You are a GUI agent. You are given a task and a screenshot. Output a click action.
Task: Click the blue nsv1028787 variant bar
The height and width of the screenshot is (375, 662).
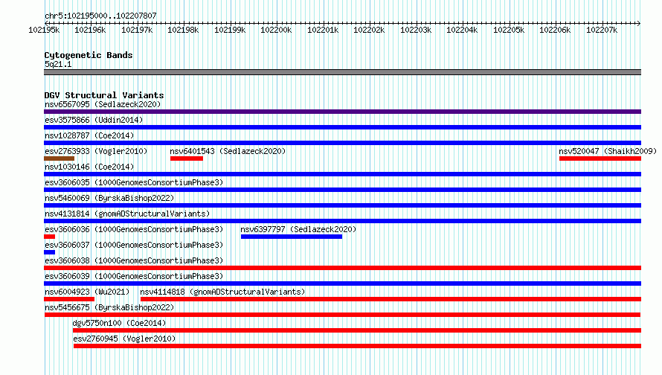pyautogui.click(x=342, y=143)
